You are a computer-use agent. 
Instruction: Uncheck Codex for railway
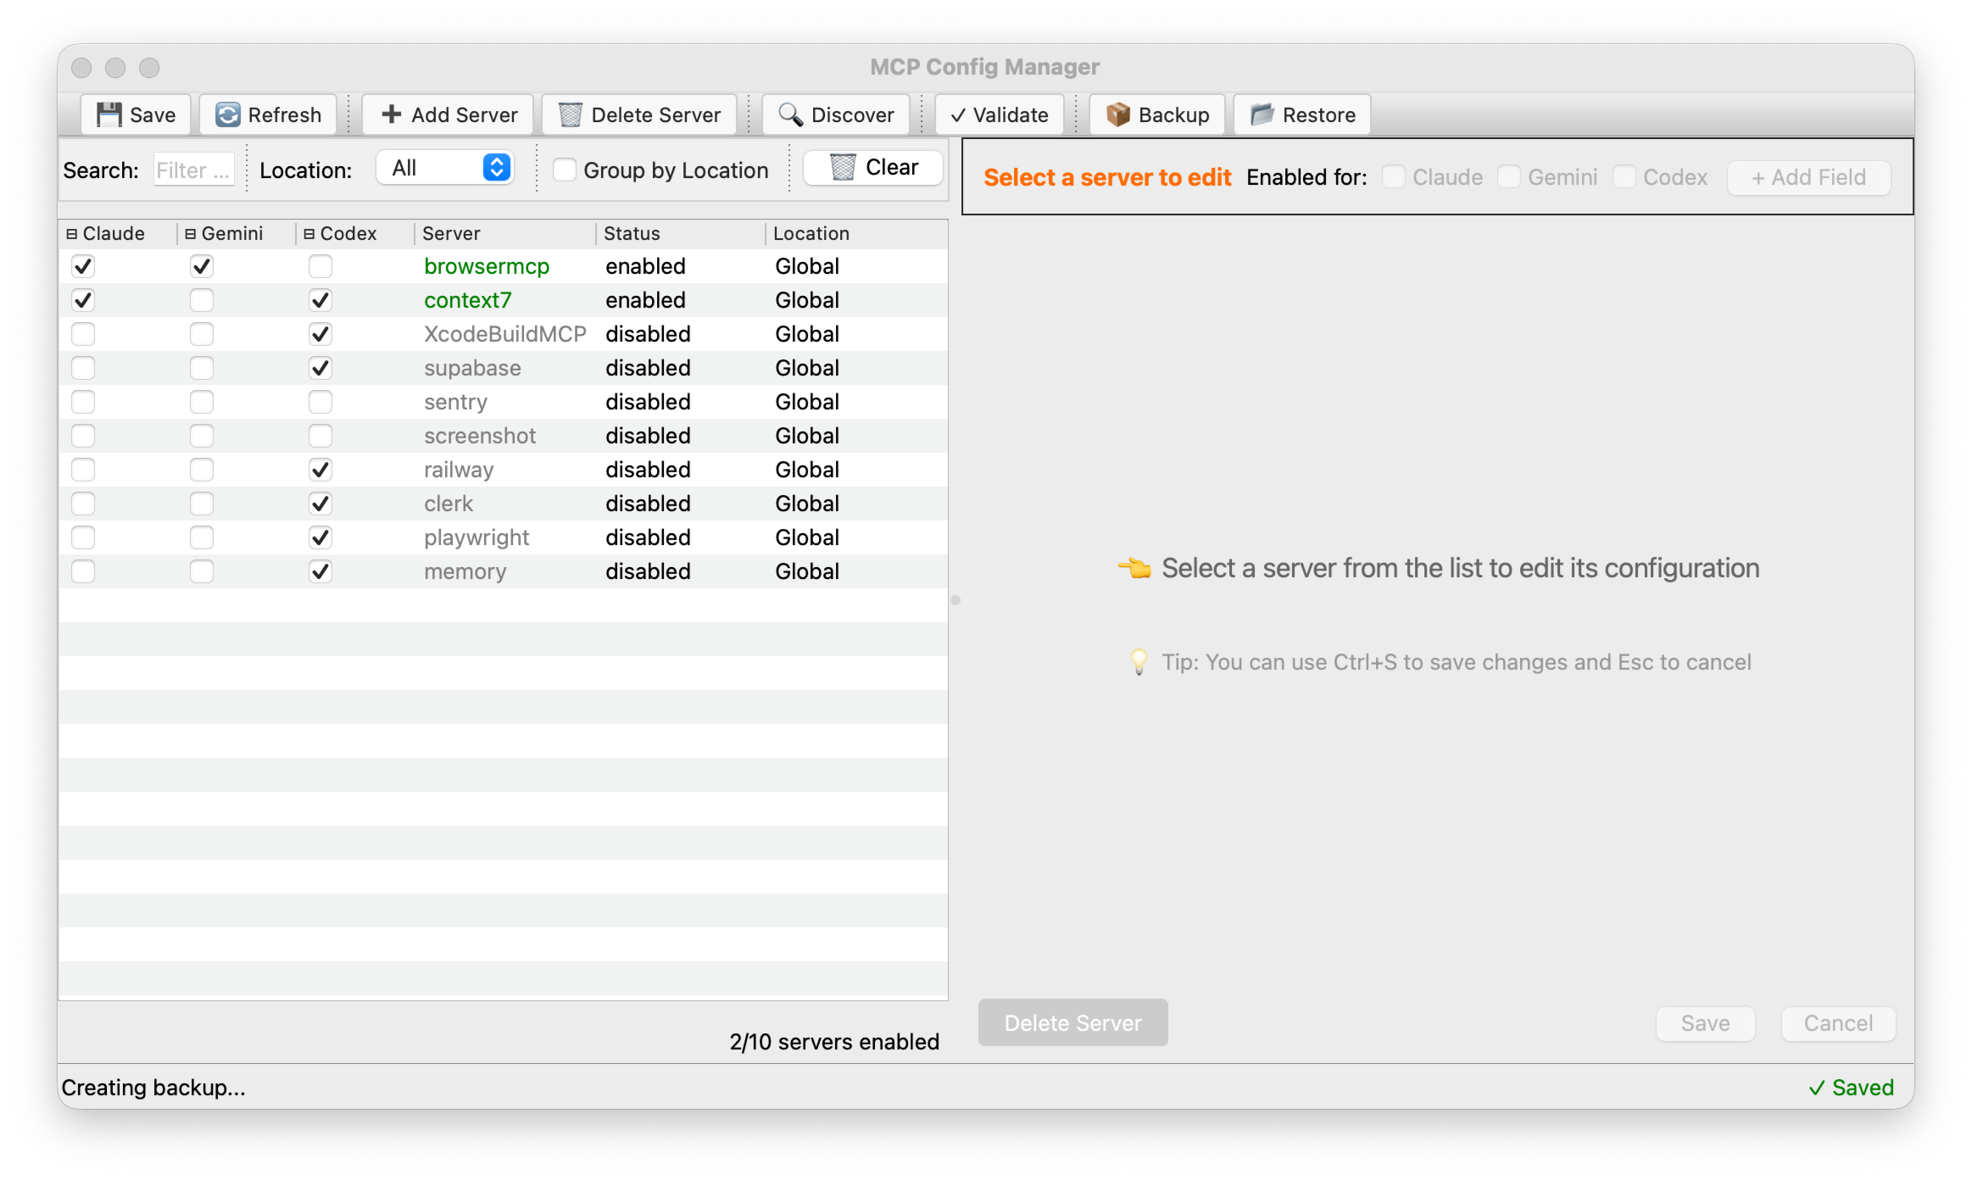320,470
